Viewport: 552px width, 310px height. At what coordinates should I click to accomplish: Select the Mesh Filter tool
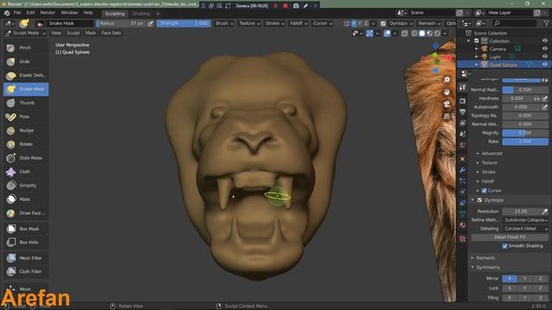point(26,258)
